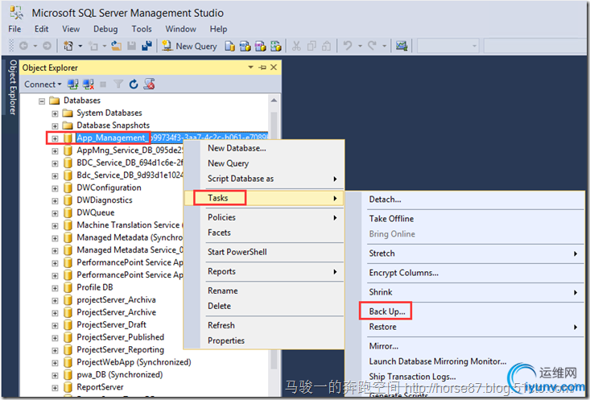The image size is (590, 400).
Task: Expand the DWConfiguration database node
Action: point(55,188)
